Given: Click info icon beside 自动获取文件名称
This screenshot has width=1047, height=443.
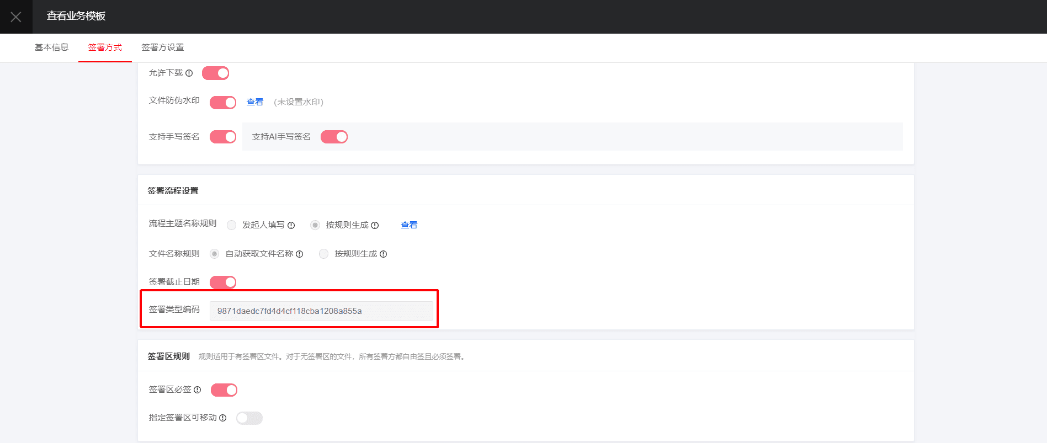Looking at the screenshot, I should 300,254.
